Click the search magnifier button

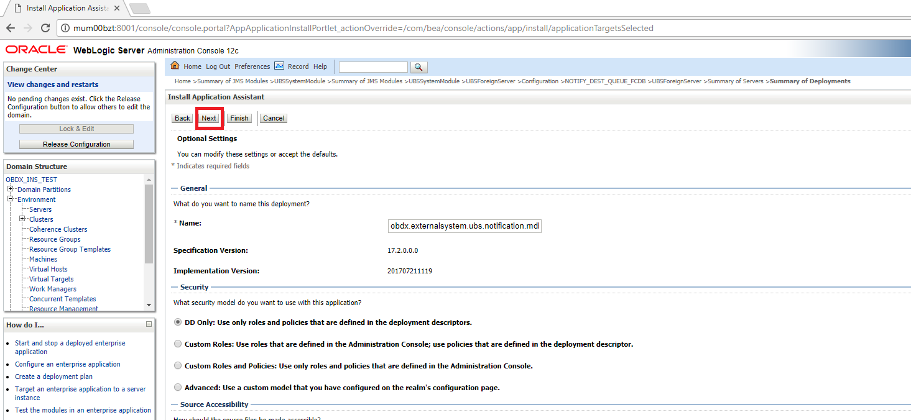click(419, 67)
